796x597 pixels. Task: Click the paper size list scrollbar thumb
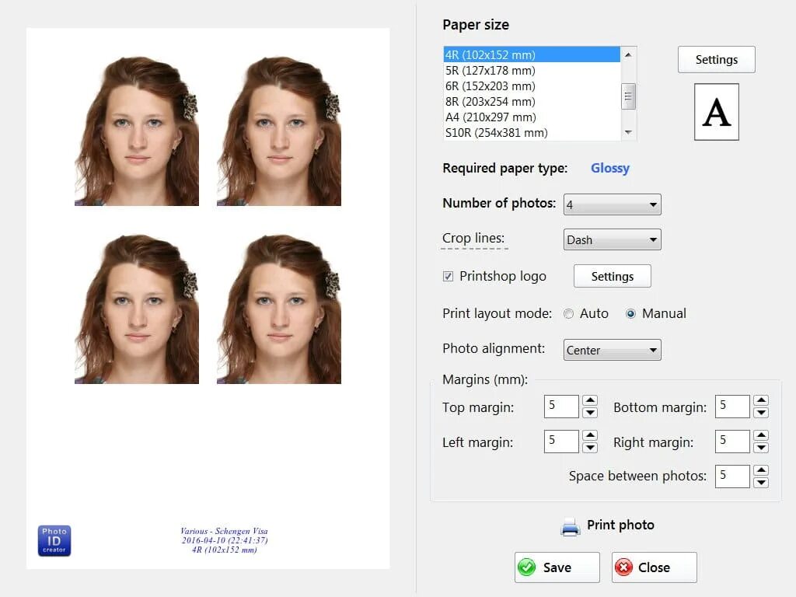coord(628,96)
